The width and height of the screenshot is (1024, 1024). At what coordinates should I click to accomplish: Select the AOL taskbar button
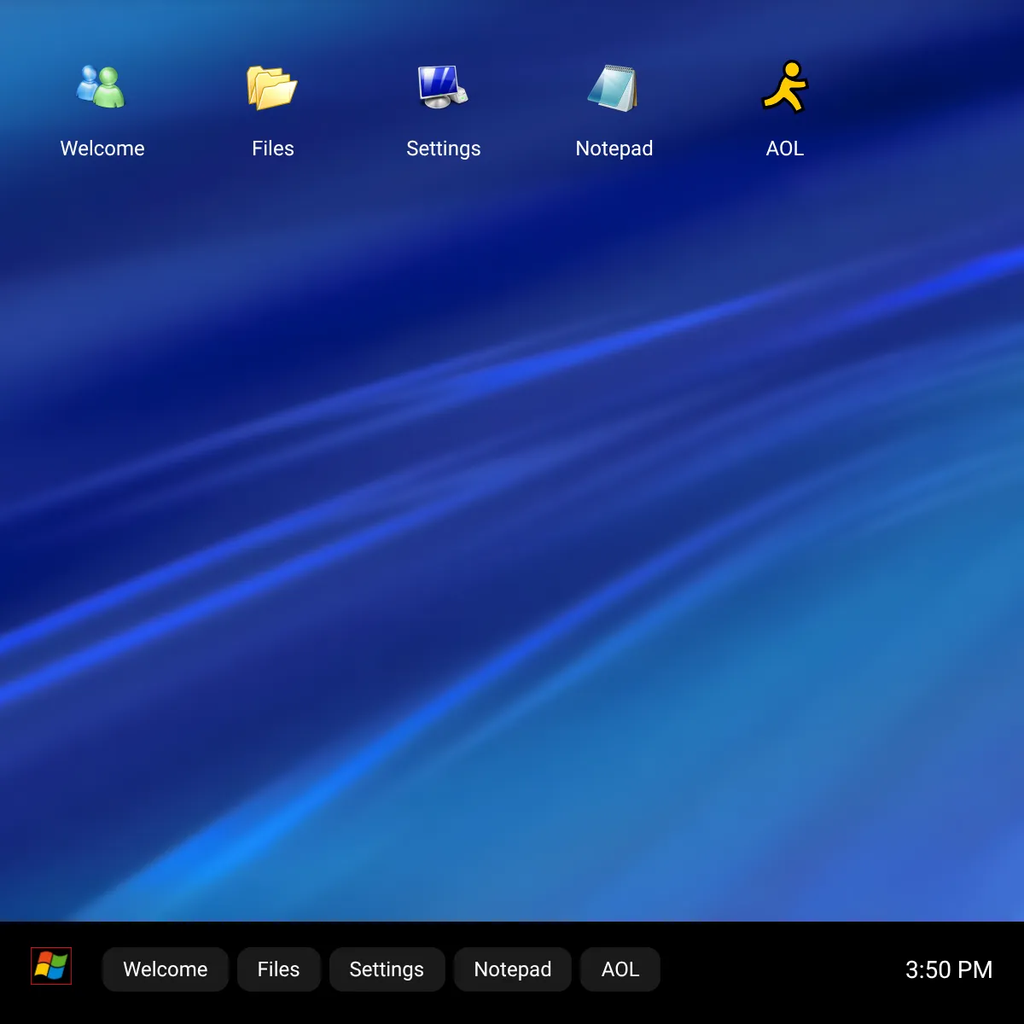point(620,969)
